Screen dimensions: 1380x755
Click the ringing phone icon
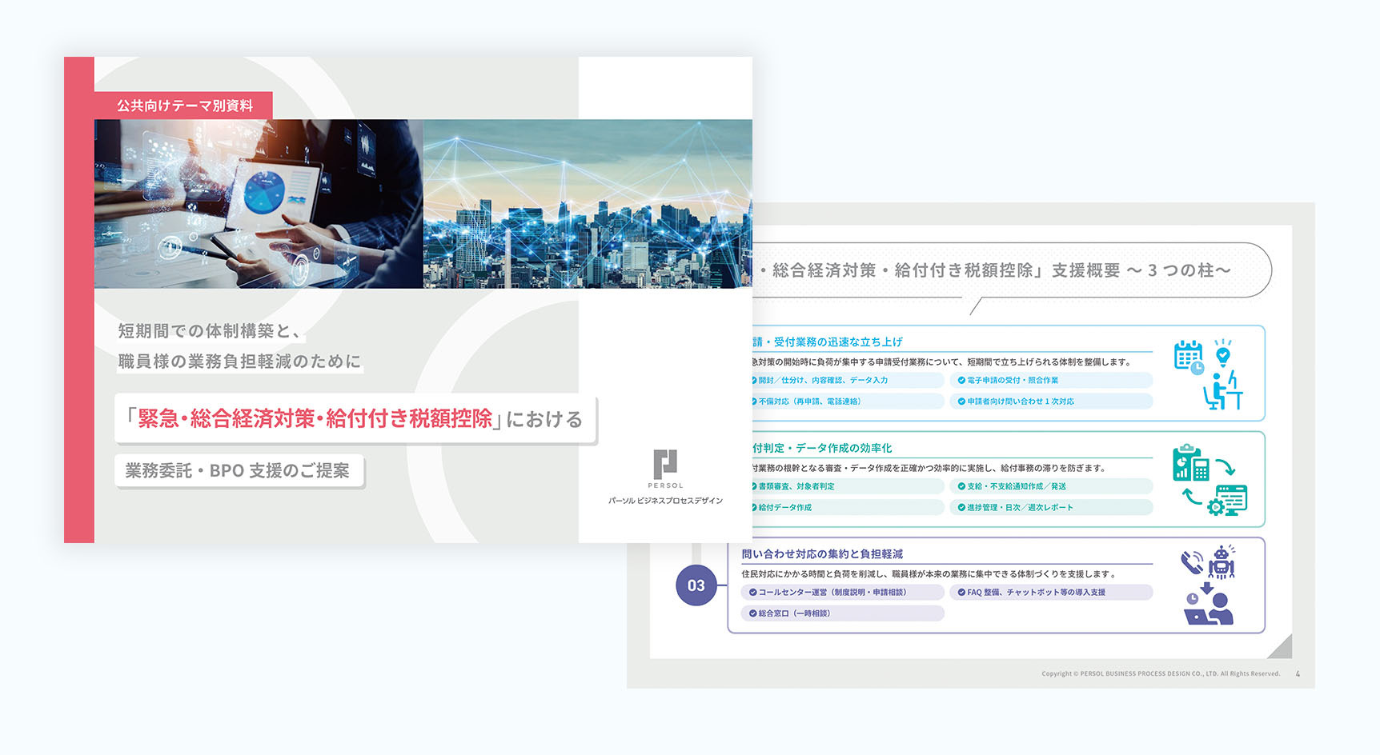click(x=1192, y=563)
